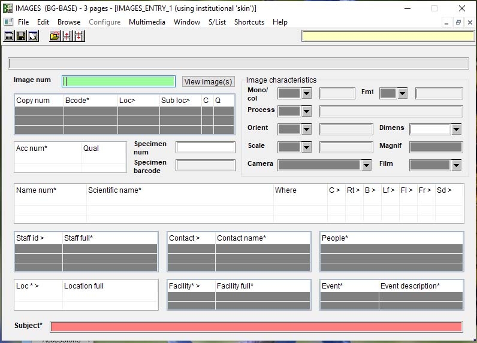
Task: Click the Specimen num text field
Action: (206, 147)
